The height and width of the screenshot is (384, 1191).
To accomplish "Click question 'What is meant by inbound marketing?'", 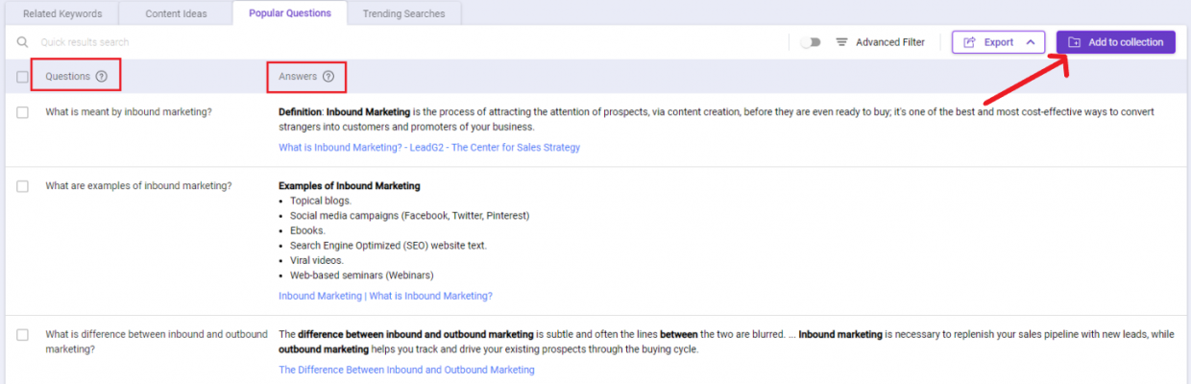I will click(129, 111).
